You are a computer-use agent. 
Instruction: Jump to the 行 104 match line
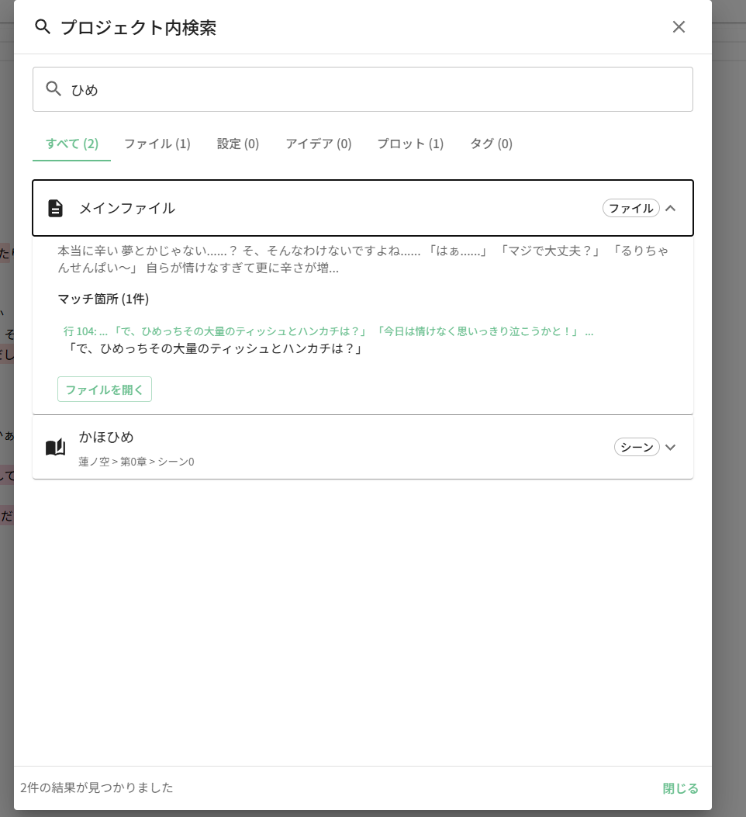[329, 331]
